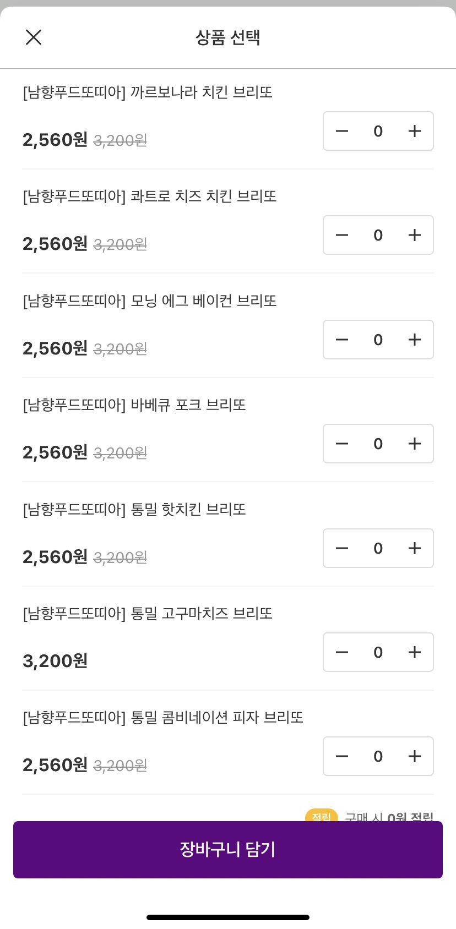Tap minus for 콰트로 치즈 치킨 브리또
The width and height of the screenshot is (456, 929).
[x=342, y=235]
